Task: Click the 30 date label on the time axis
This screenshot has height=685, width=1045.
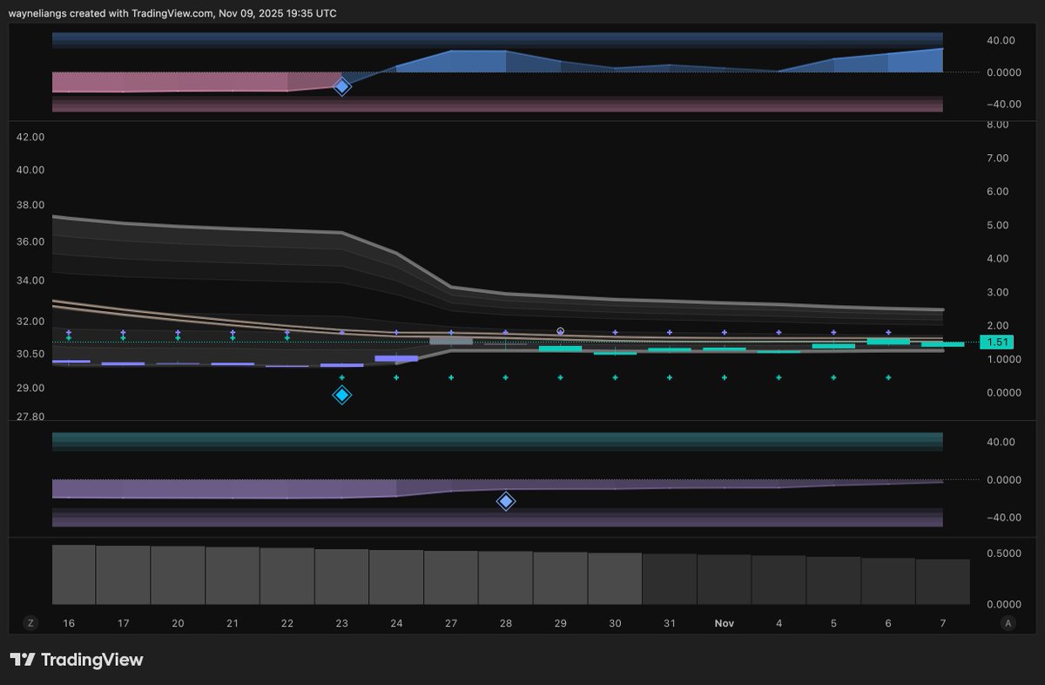Action: pos(615,623)
